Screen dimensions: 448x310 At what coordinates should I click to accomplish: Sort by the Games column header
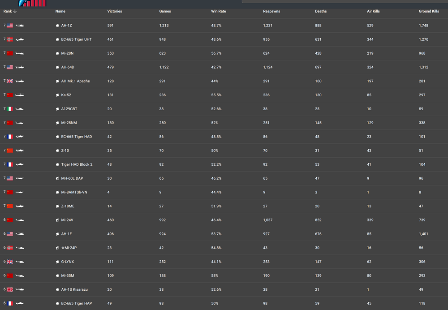click(x=165, y=12)
